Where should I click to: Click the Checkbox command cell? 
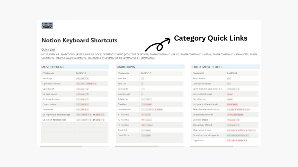[x=128, y=104]
